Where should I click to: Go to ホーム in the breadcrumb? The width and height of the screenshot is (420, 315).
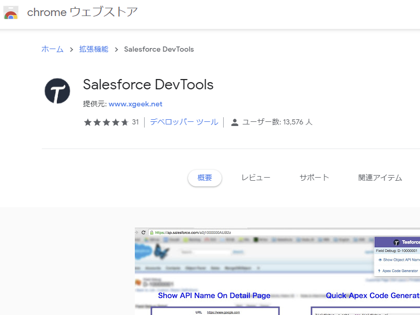coord(52,49)
